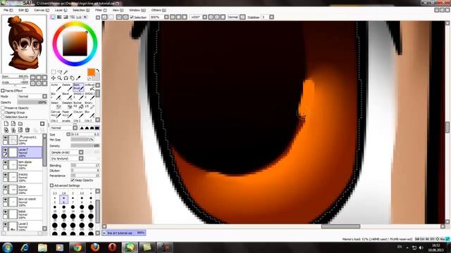Hide the Linework1 layer
This screenshot has width=451, height=253.
point(5,138)
